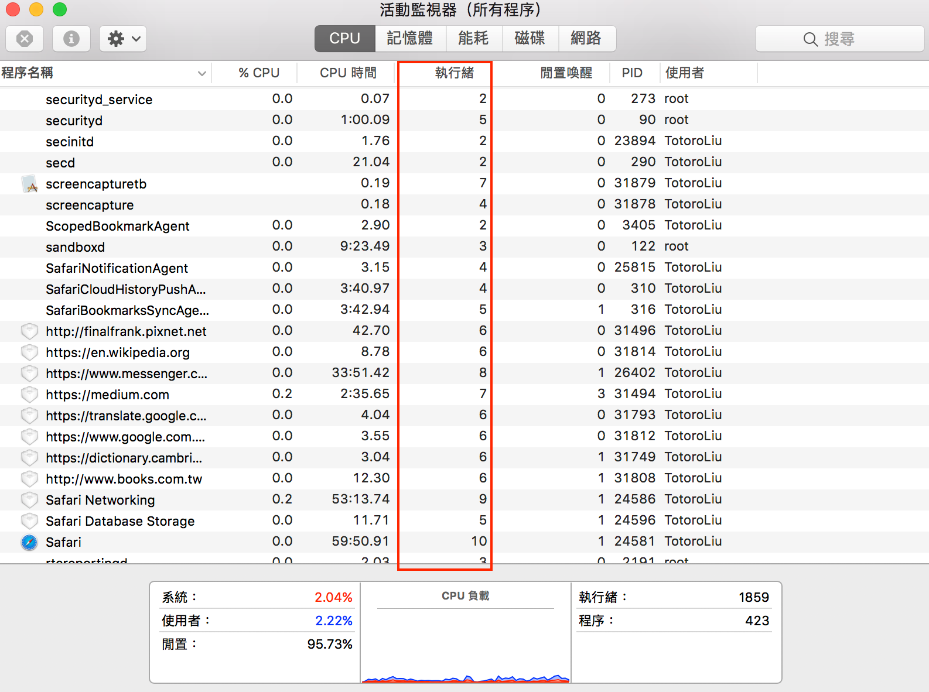Click the 搜尋 search field

839,39
